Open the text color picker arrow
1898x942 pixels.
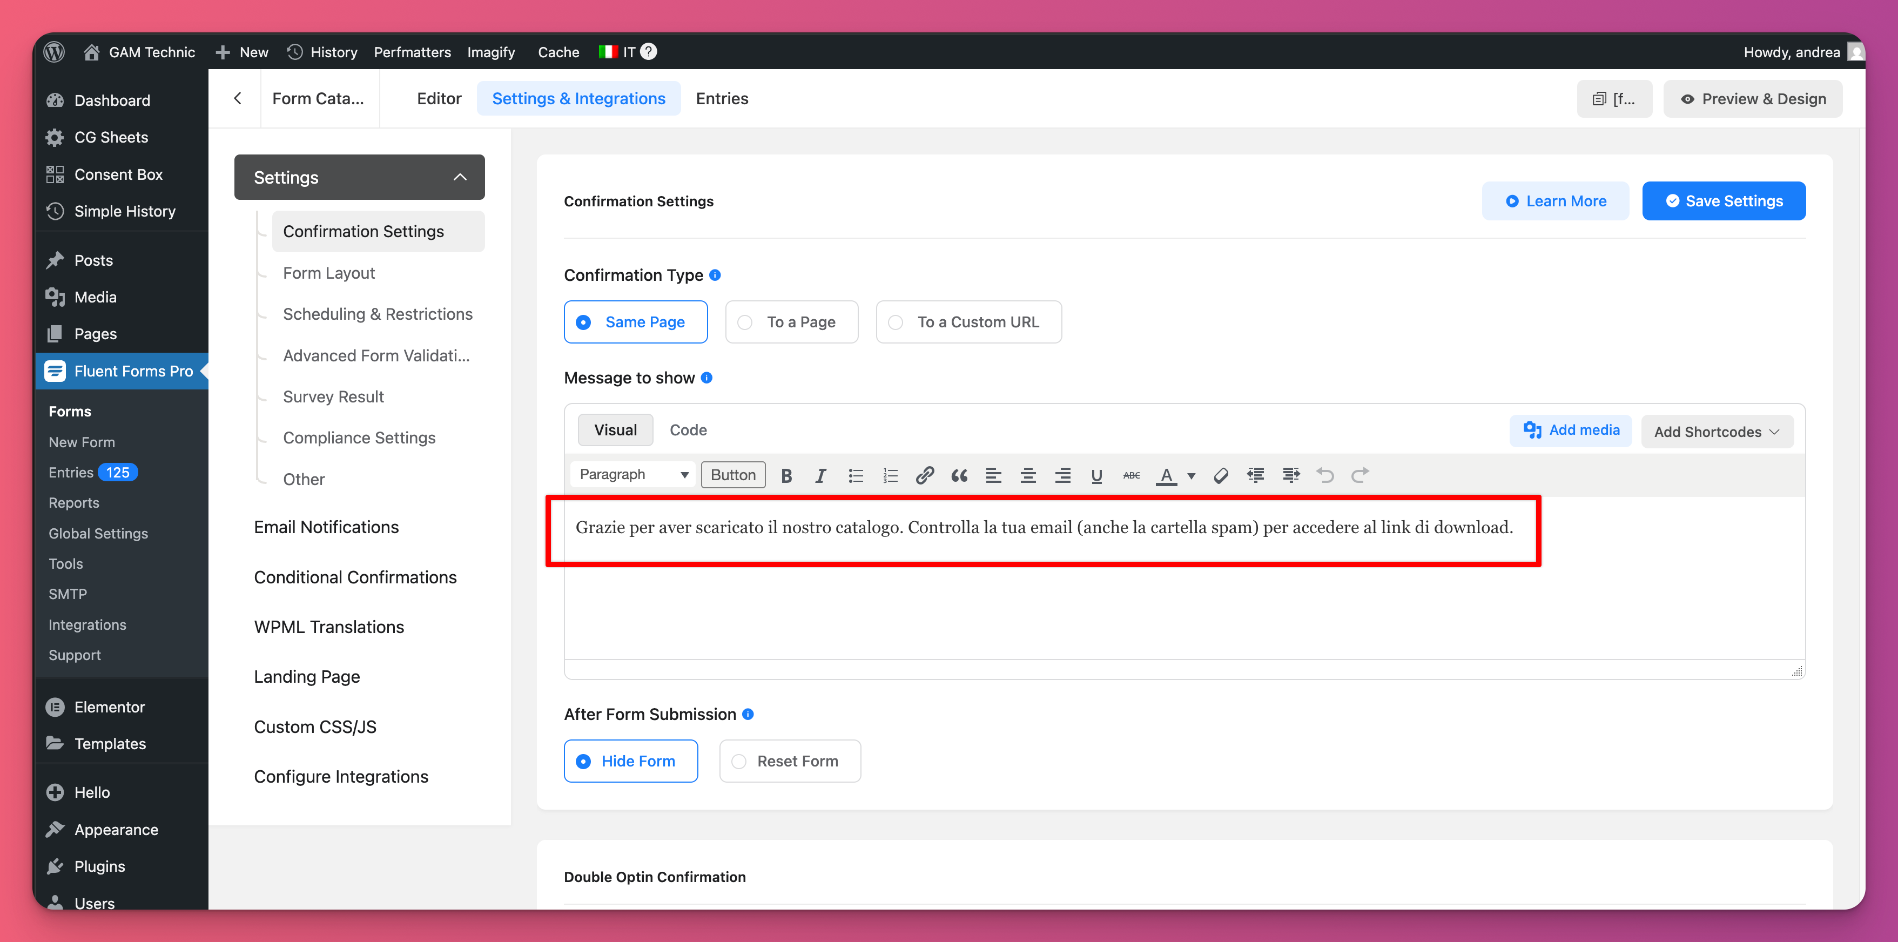(1192, 475)
